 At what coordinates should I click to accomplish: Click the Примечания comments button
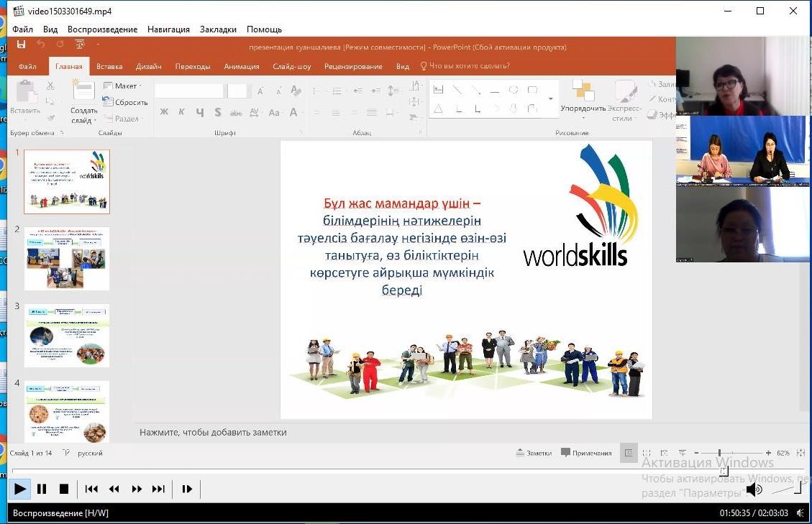[x=587, y=453]
